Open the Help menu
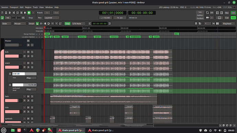This screenshot has width=237, height=133. [x=56, y=7]
